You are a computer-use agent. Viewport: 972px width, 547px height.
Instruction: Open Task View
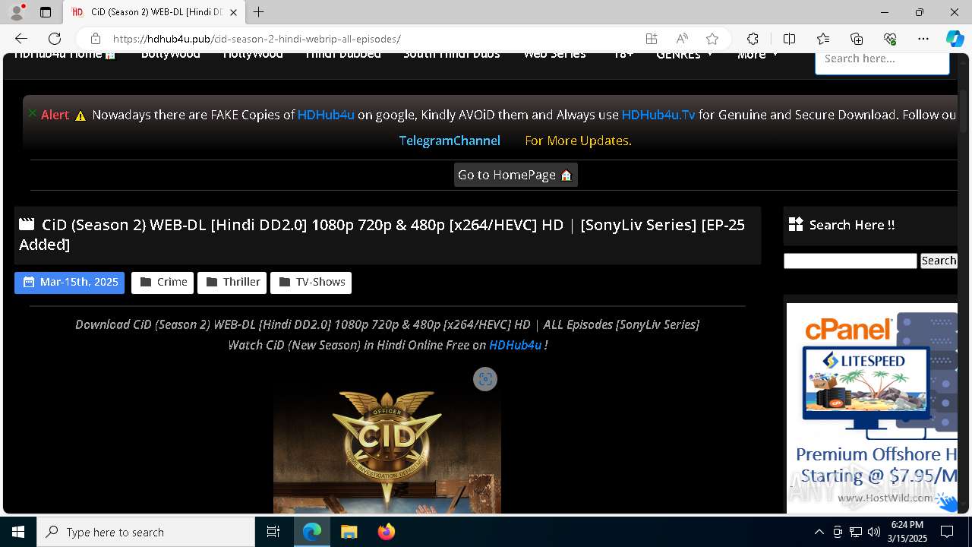pyautogui.click(x=273, y=532)
